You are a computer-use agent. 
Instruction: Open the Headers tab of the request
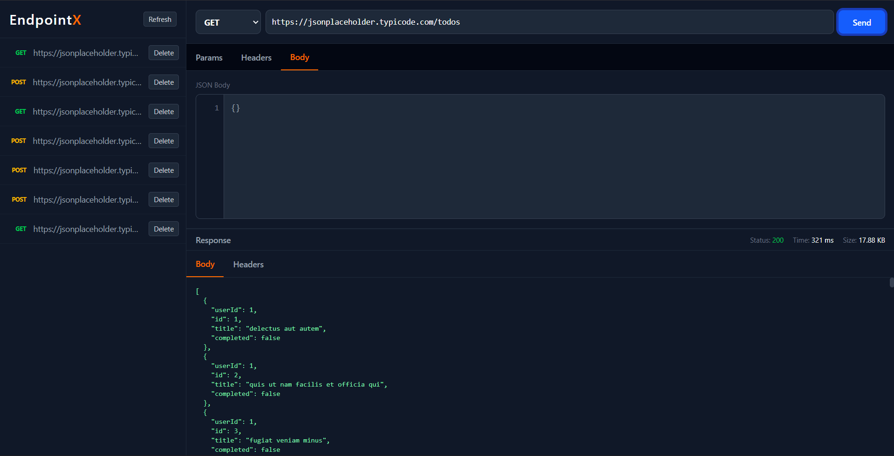click(256, 57)
